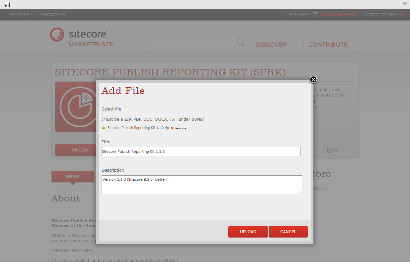Click the red x remove icon
Image resolution: width=410 pixels, height=262 pixels.
[172, 128]
